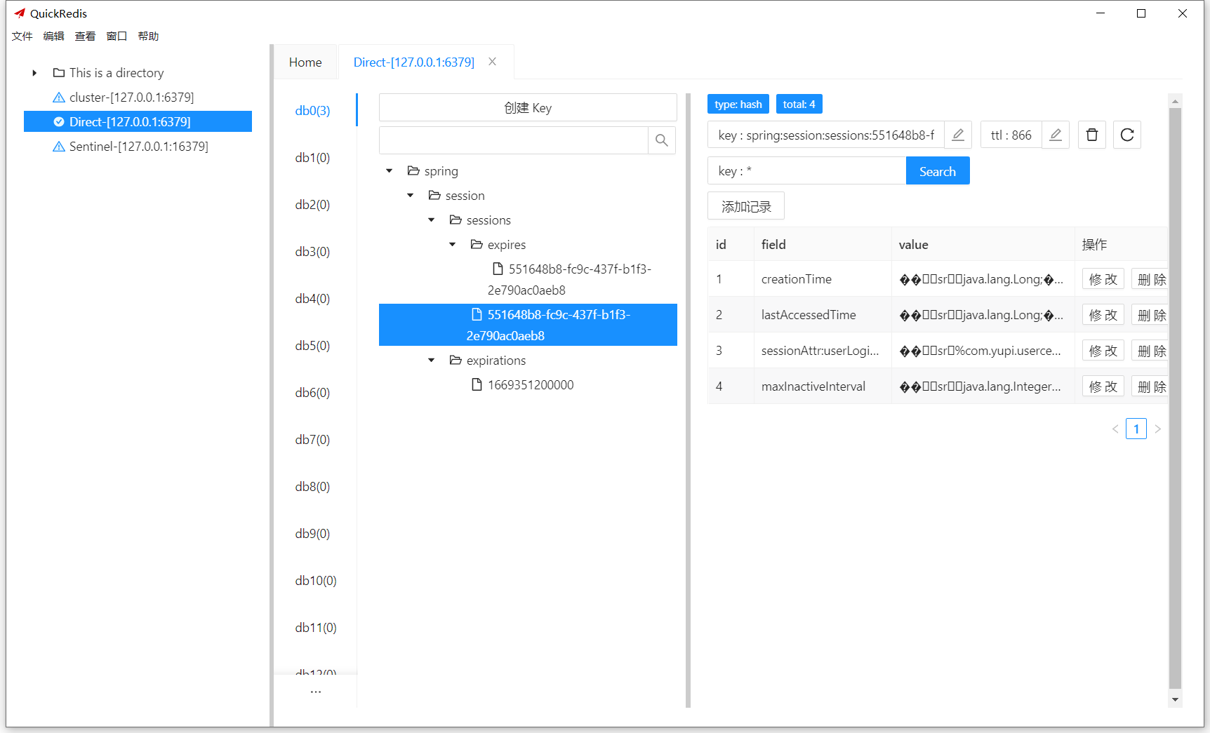Screen dimensions: 1210x733
Task: Collapse the expirations folder
Action: tap(432, 361)
